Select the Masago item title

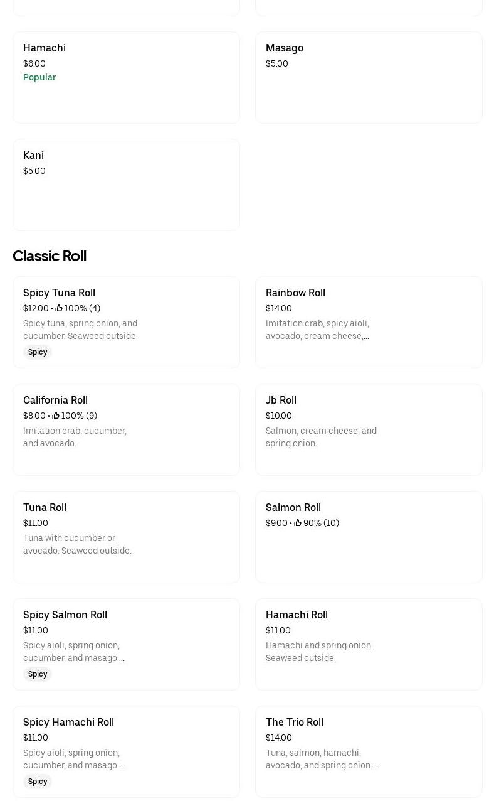coord(285,48)
